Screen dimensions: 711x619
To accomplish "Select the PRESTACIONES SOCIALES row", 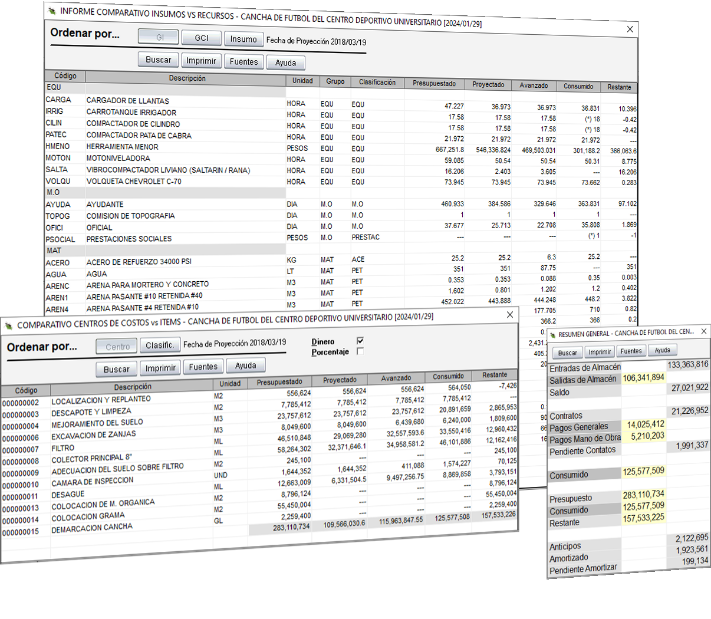I will [341, 238].
